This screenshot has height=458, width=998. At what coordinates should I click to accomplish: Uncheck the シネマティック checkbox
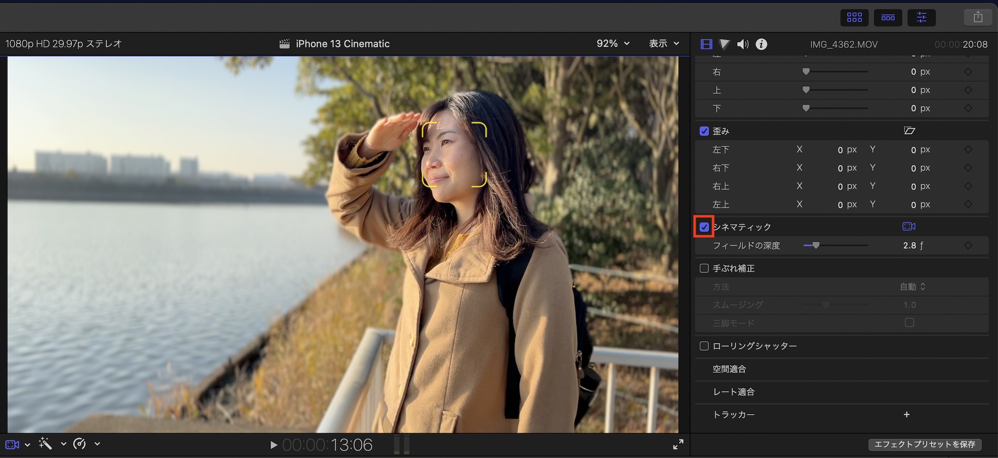[704, 227]
